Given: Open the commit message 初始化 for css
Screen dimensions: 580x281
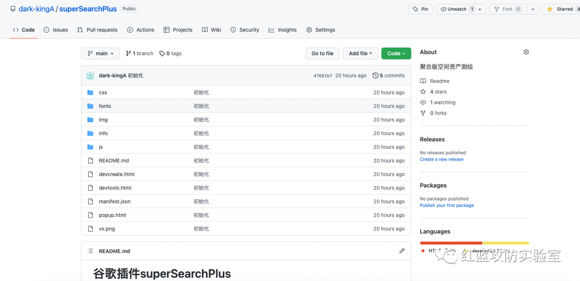Looking at the screenshot, I should [x=201, y=92].
